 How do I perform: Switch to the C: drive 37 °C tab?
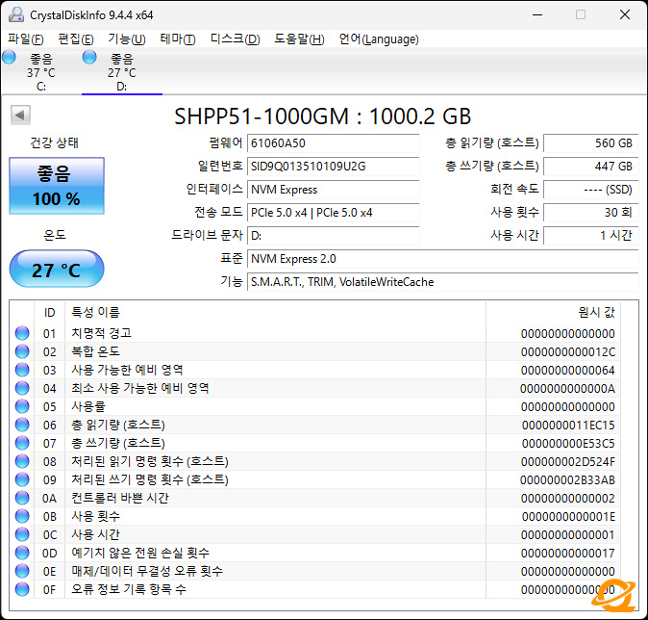(41, 72)
